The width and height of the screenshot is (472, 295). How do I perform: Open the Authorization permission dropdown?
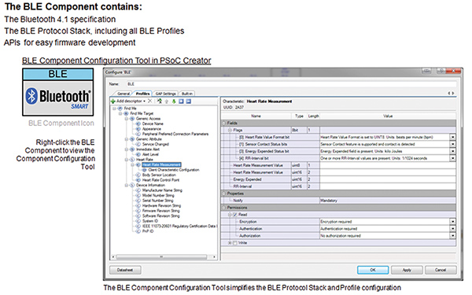(x=452, y=236)
